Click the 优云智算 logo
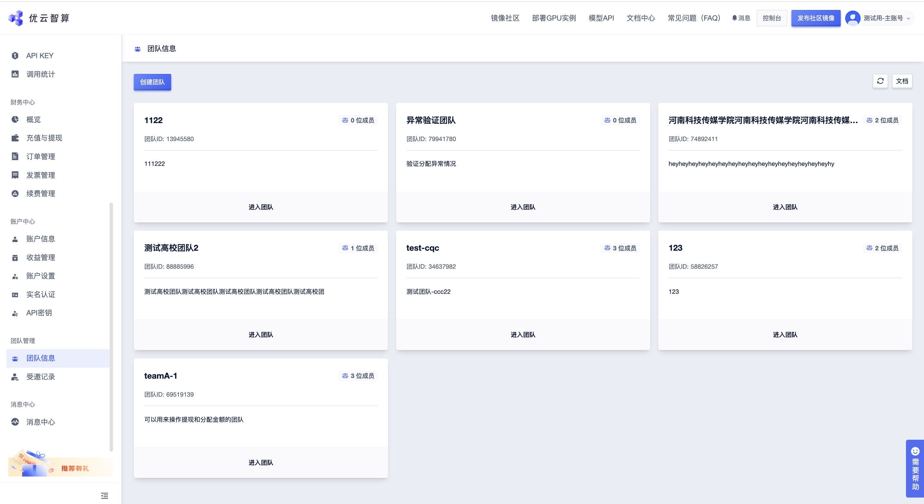The width and height of the screenshot is (924, 504). [39, 18]
